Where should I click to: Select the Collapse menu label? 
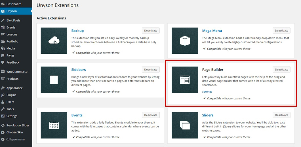point(15,139)
